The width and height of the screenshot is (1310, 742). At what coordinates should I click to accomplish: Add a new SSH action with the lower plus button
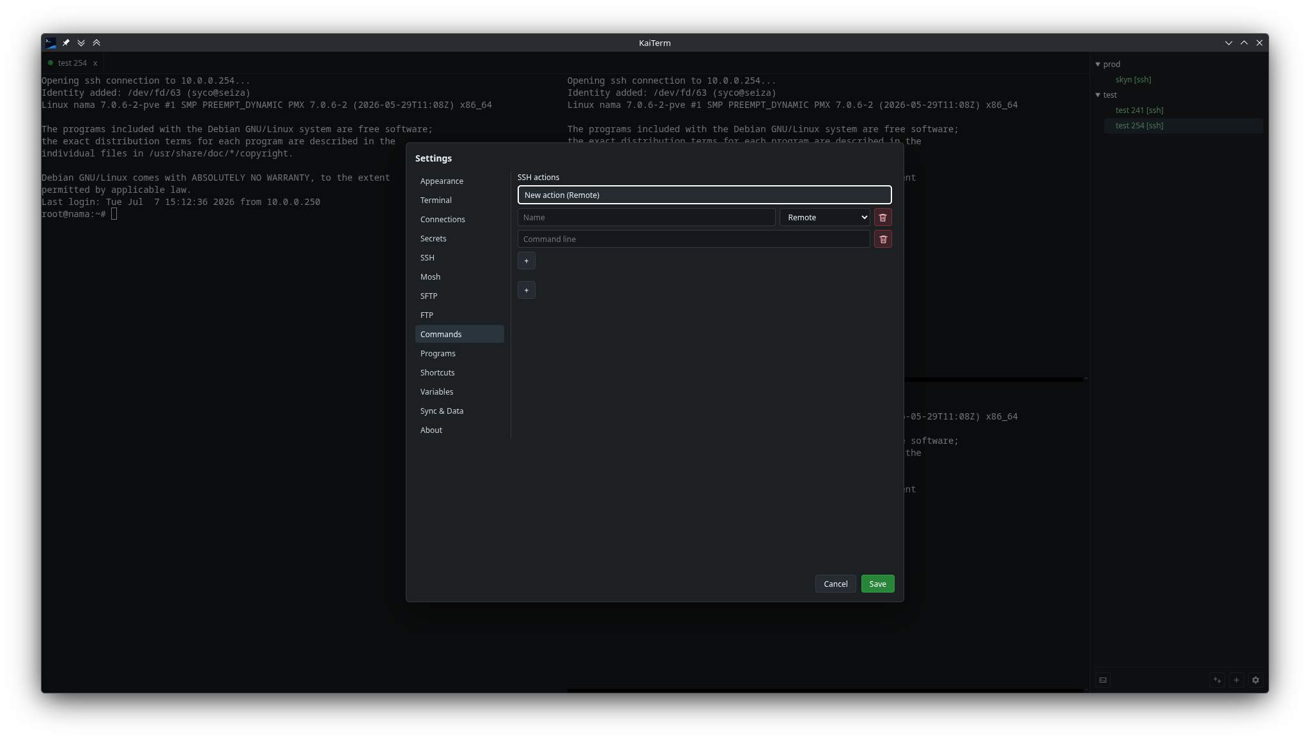(526, 291)
